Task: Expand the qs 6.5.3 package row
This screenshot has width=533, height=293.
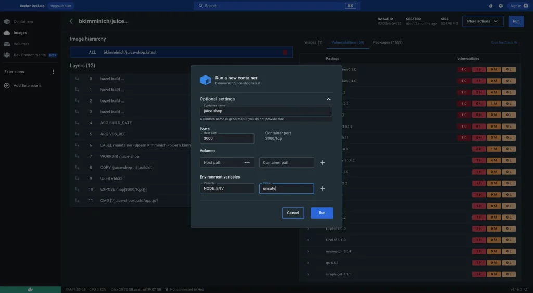Action: coord(308,263)
